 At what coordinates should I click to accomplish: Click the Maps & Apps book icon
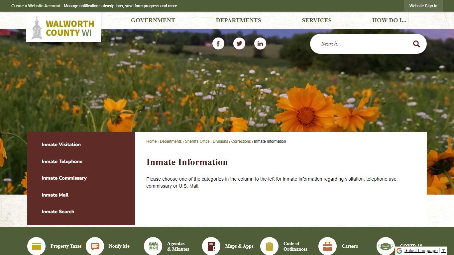[x=211, y=246]
